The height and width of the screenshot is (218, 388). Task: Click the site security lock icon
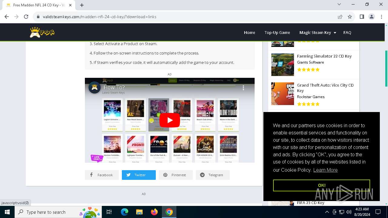(38, 17)
